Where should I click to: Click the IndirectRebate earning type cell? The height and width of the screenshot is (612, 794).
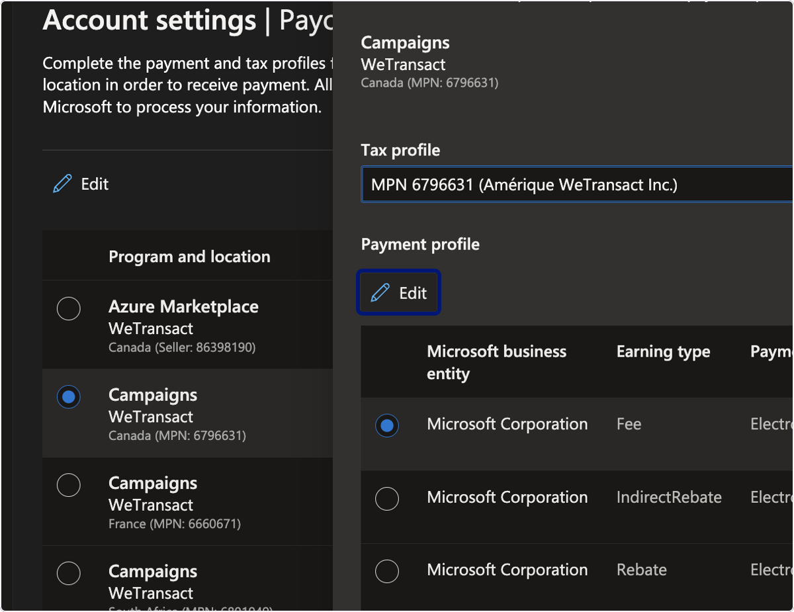[669, 497]
